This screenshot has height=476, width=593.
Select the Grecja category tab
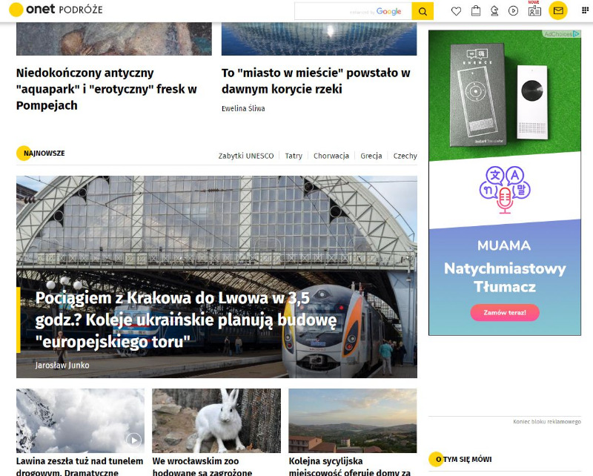click(371, 156)
